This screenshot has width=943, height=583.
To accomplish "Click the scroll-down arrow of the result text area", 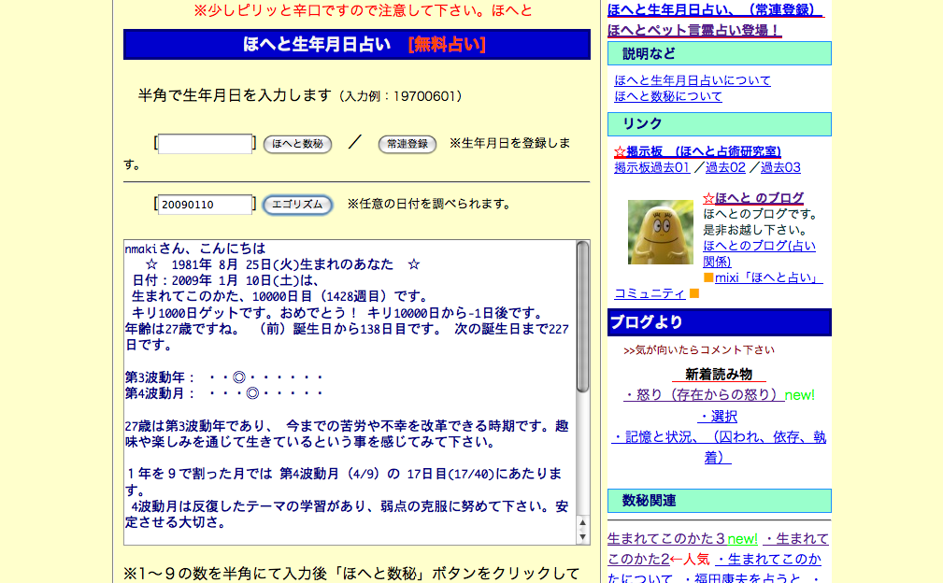I will (583, 536).
